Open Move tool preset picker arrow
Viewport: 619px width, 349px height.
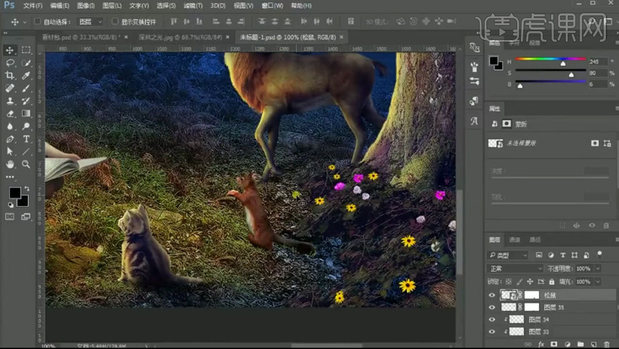pos(24,22)
